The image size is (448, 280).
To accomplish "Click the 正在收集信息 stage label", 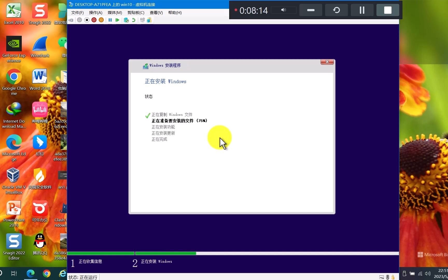I will tap(90, 262).
